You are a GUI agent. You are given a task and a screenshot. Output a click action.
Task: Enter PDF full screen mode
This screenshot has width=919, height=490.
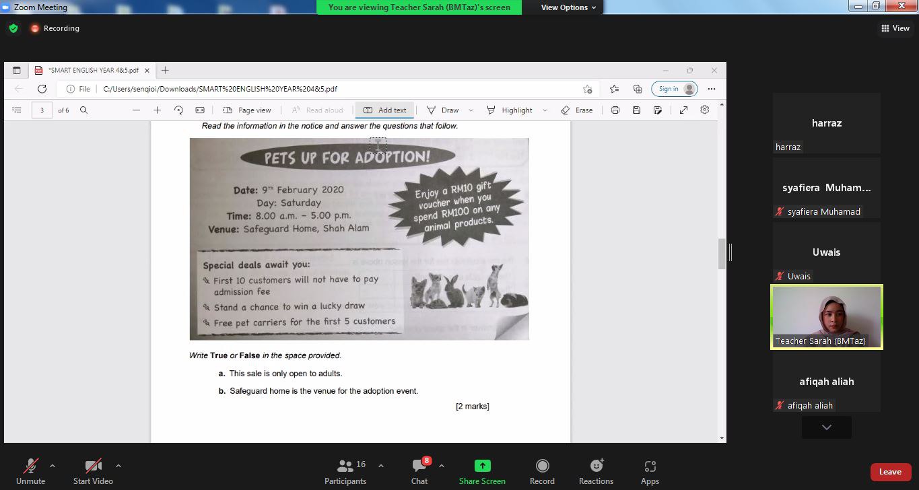pos(683,110)
